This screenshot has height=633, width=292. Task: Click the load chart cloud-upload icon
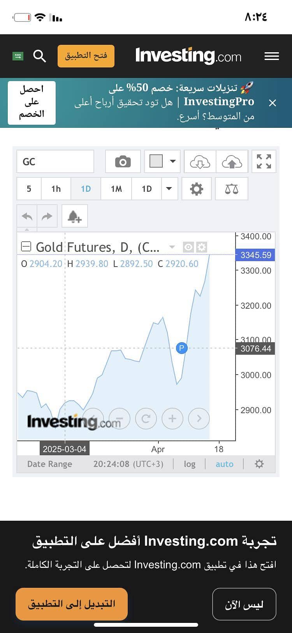(x=232, y=161)
